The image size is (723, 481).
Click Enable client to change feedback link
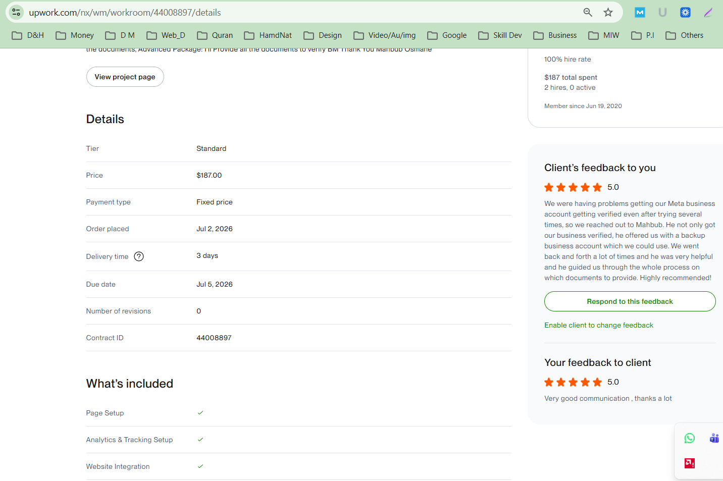599,325
